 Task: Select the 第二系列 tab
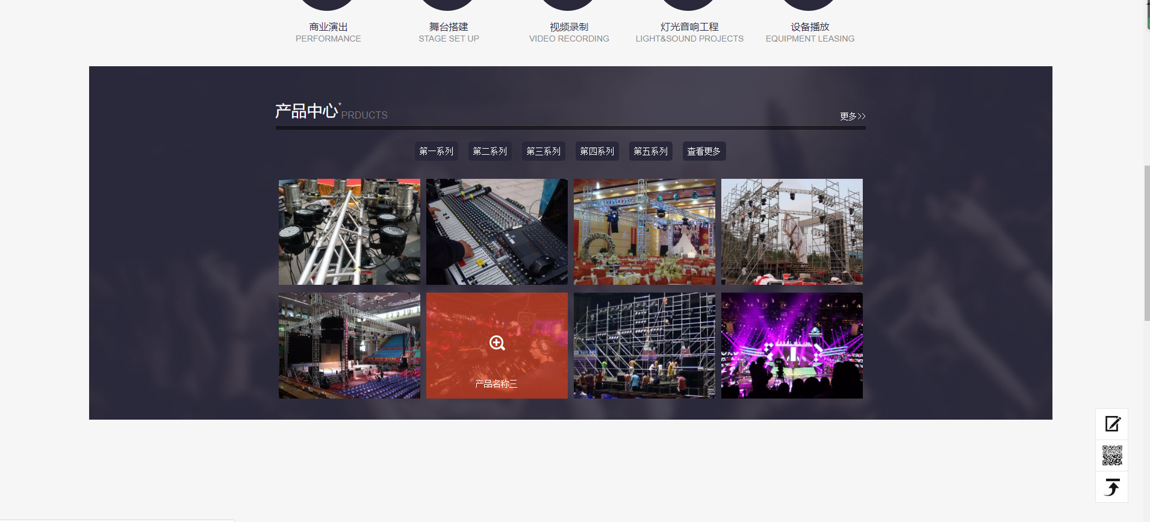490,151
